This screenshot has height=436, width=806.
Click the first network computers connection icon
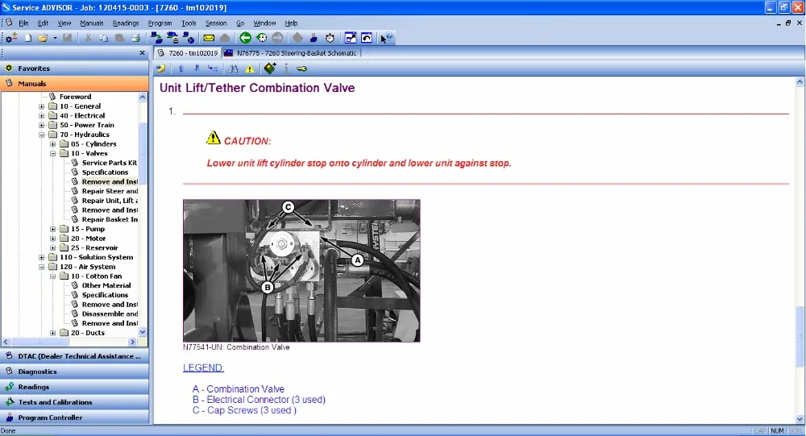[156, 38]
